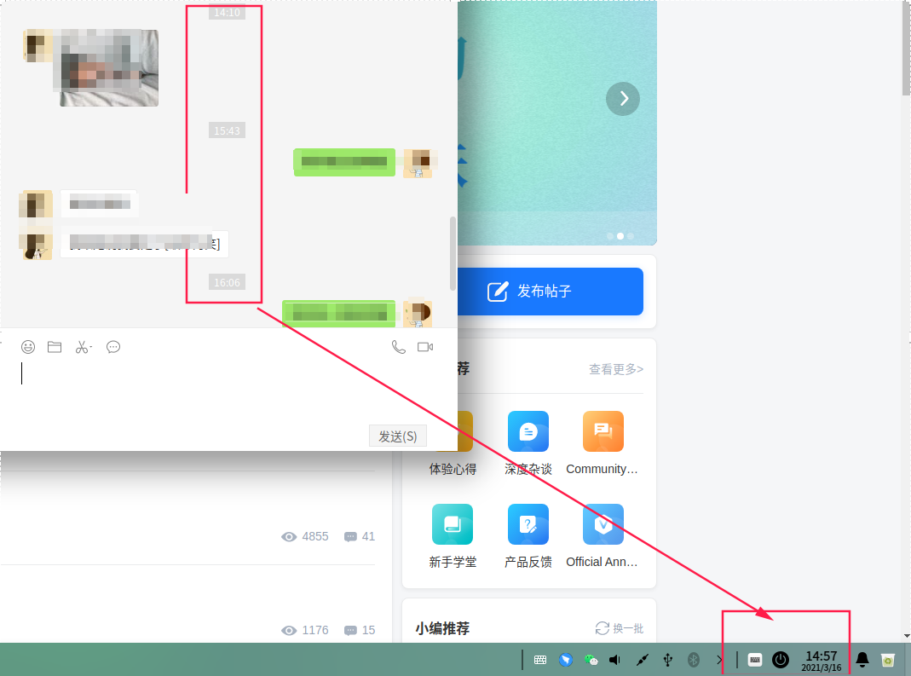The width and height of the screenshot is (911, 676).
Task: Open the 14:57 clock and date
Action: 822,661
